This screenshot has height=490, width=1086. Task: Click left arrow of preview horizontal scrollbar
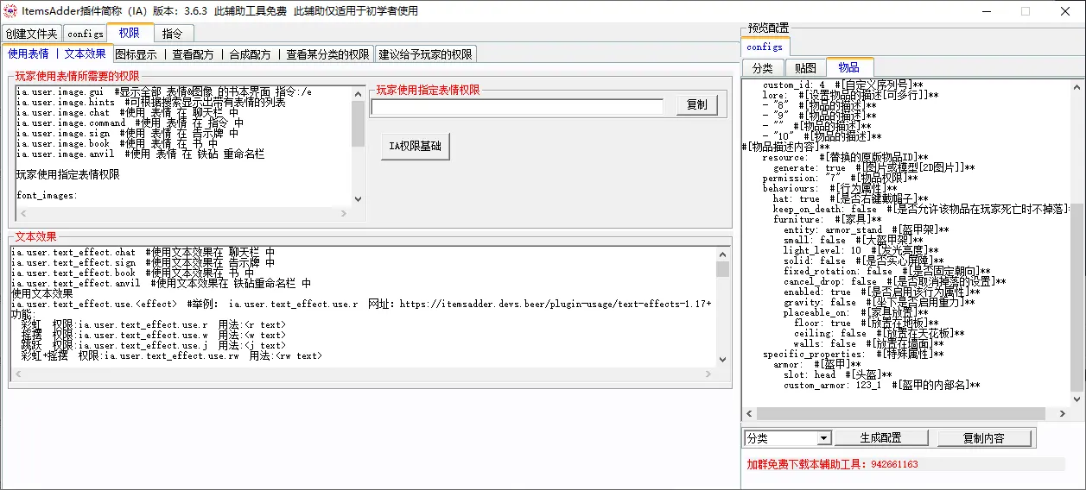[x=748, y=414]
